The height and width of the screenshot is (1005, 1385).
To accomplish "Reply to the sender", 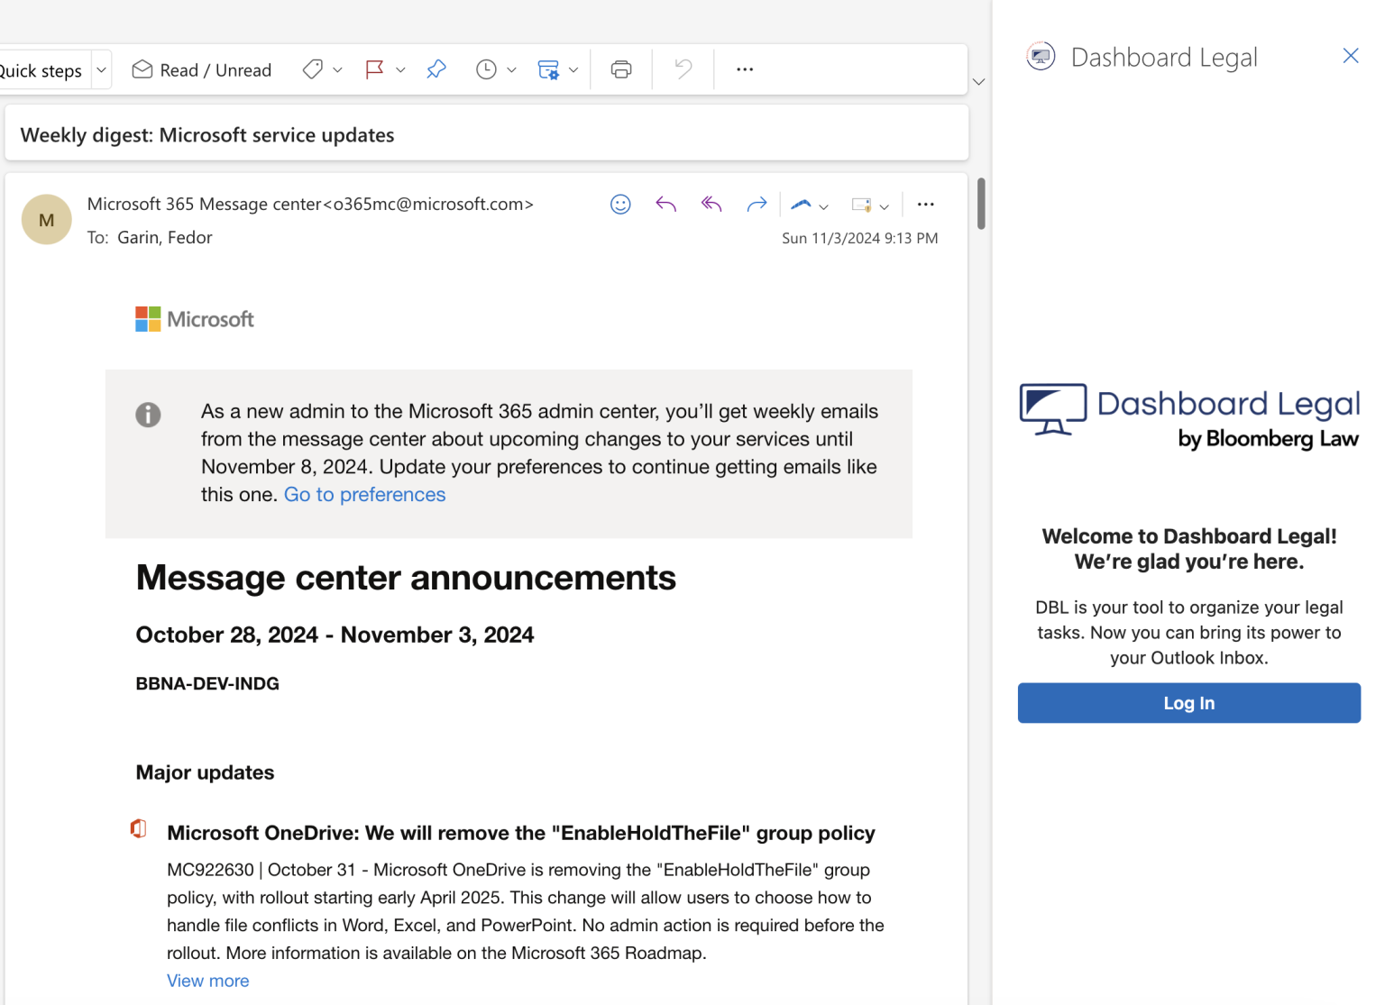I will point(666,204).
